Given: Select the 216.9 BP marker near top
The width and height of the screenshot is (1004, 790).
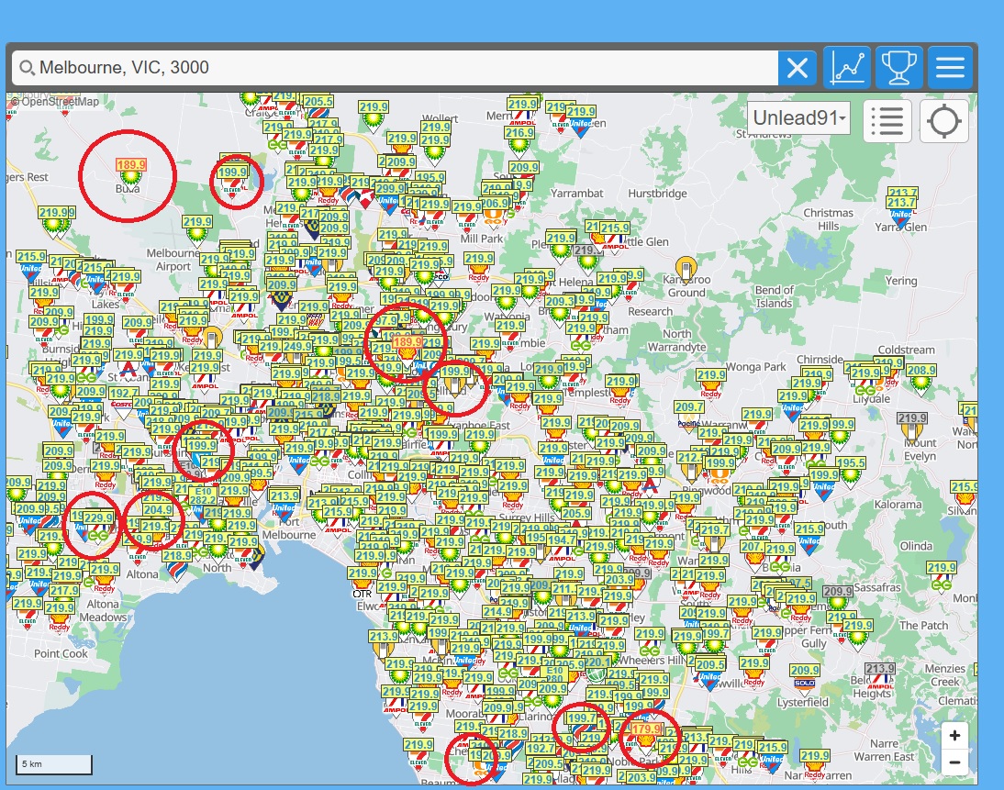Looking at the screenshot, I should coord(519,140).
